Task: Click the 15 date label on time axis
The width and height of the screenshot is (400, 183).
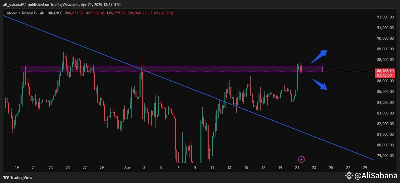Action: pyautogui.click(x=246, y=168)
